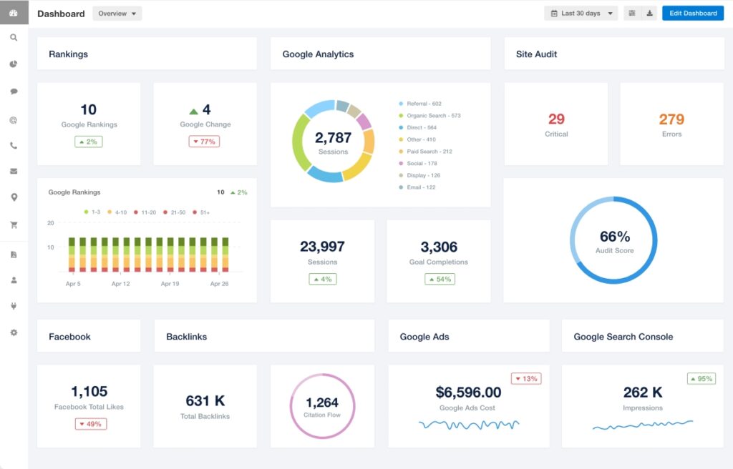
Task: Open the user profile sidebar icon
Action: point(14,280)
